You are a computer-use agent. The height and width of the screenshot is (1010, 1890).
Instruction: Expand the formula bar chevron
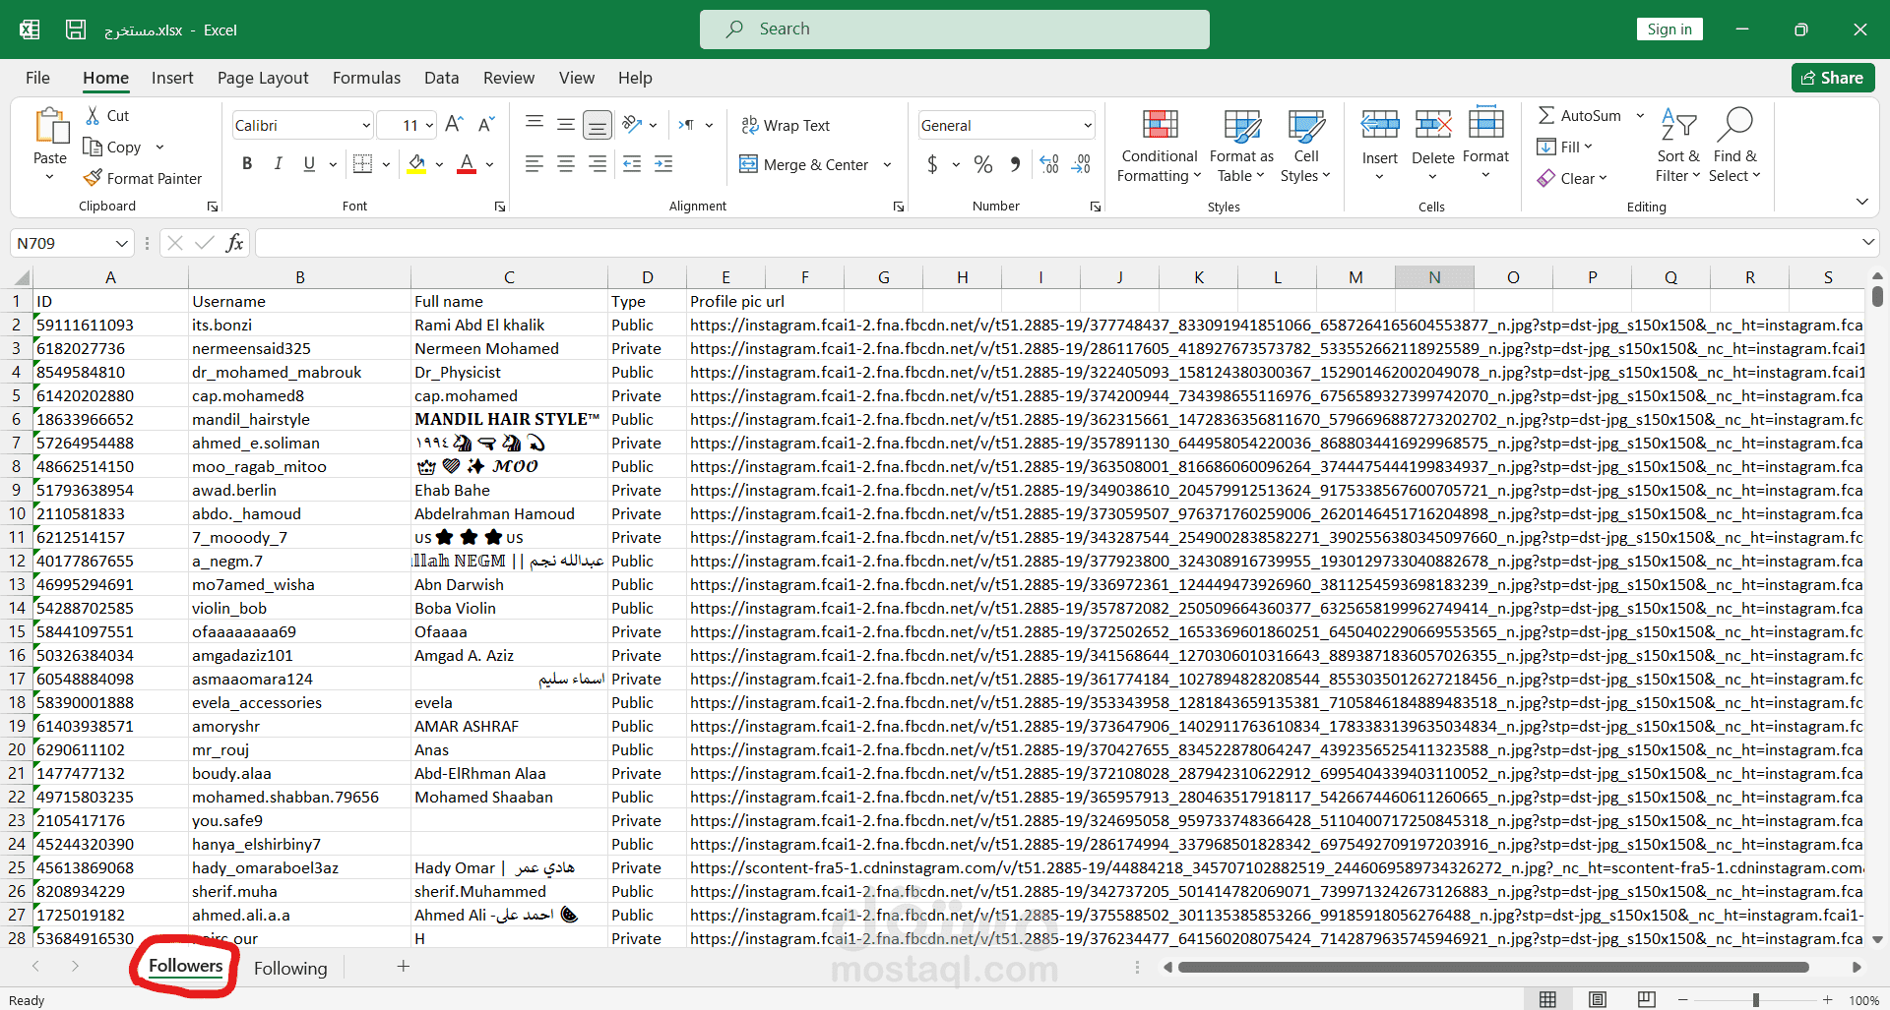[1868, 242]
